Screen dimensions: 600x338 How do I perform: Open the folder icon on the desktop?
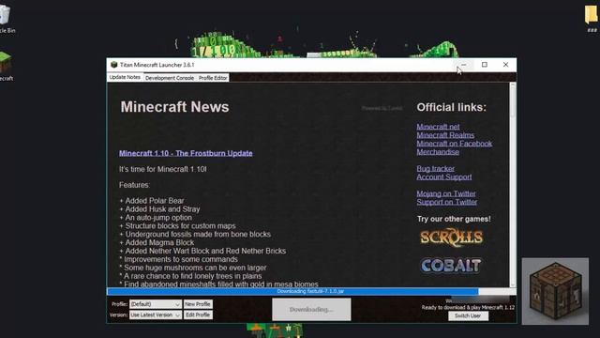point(592,19)
